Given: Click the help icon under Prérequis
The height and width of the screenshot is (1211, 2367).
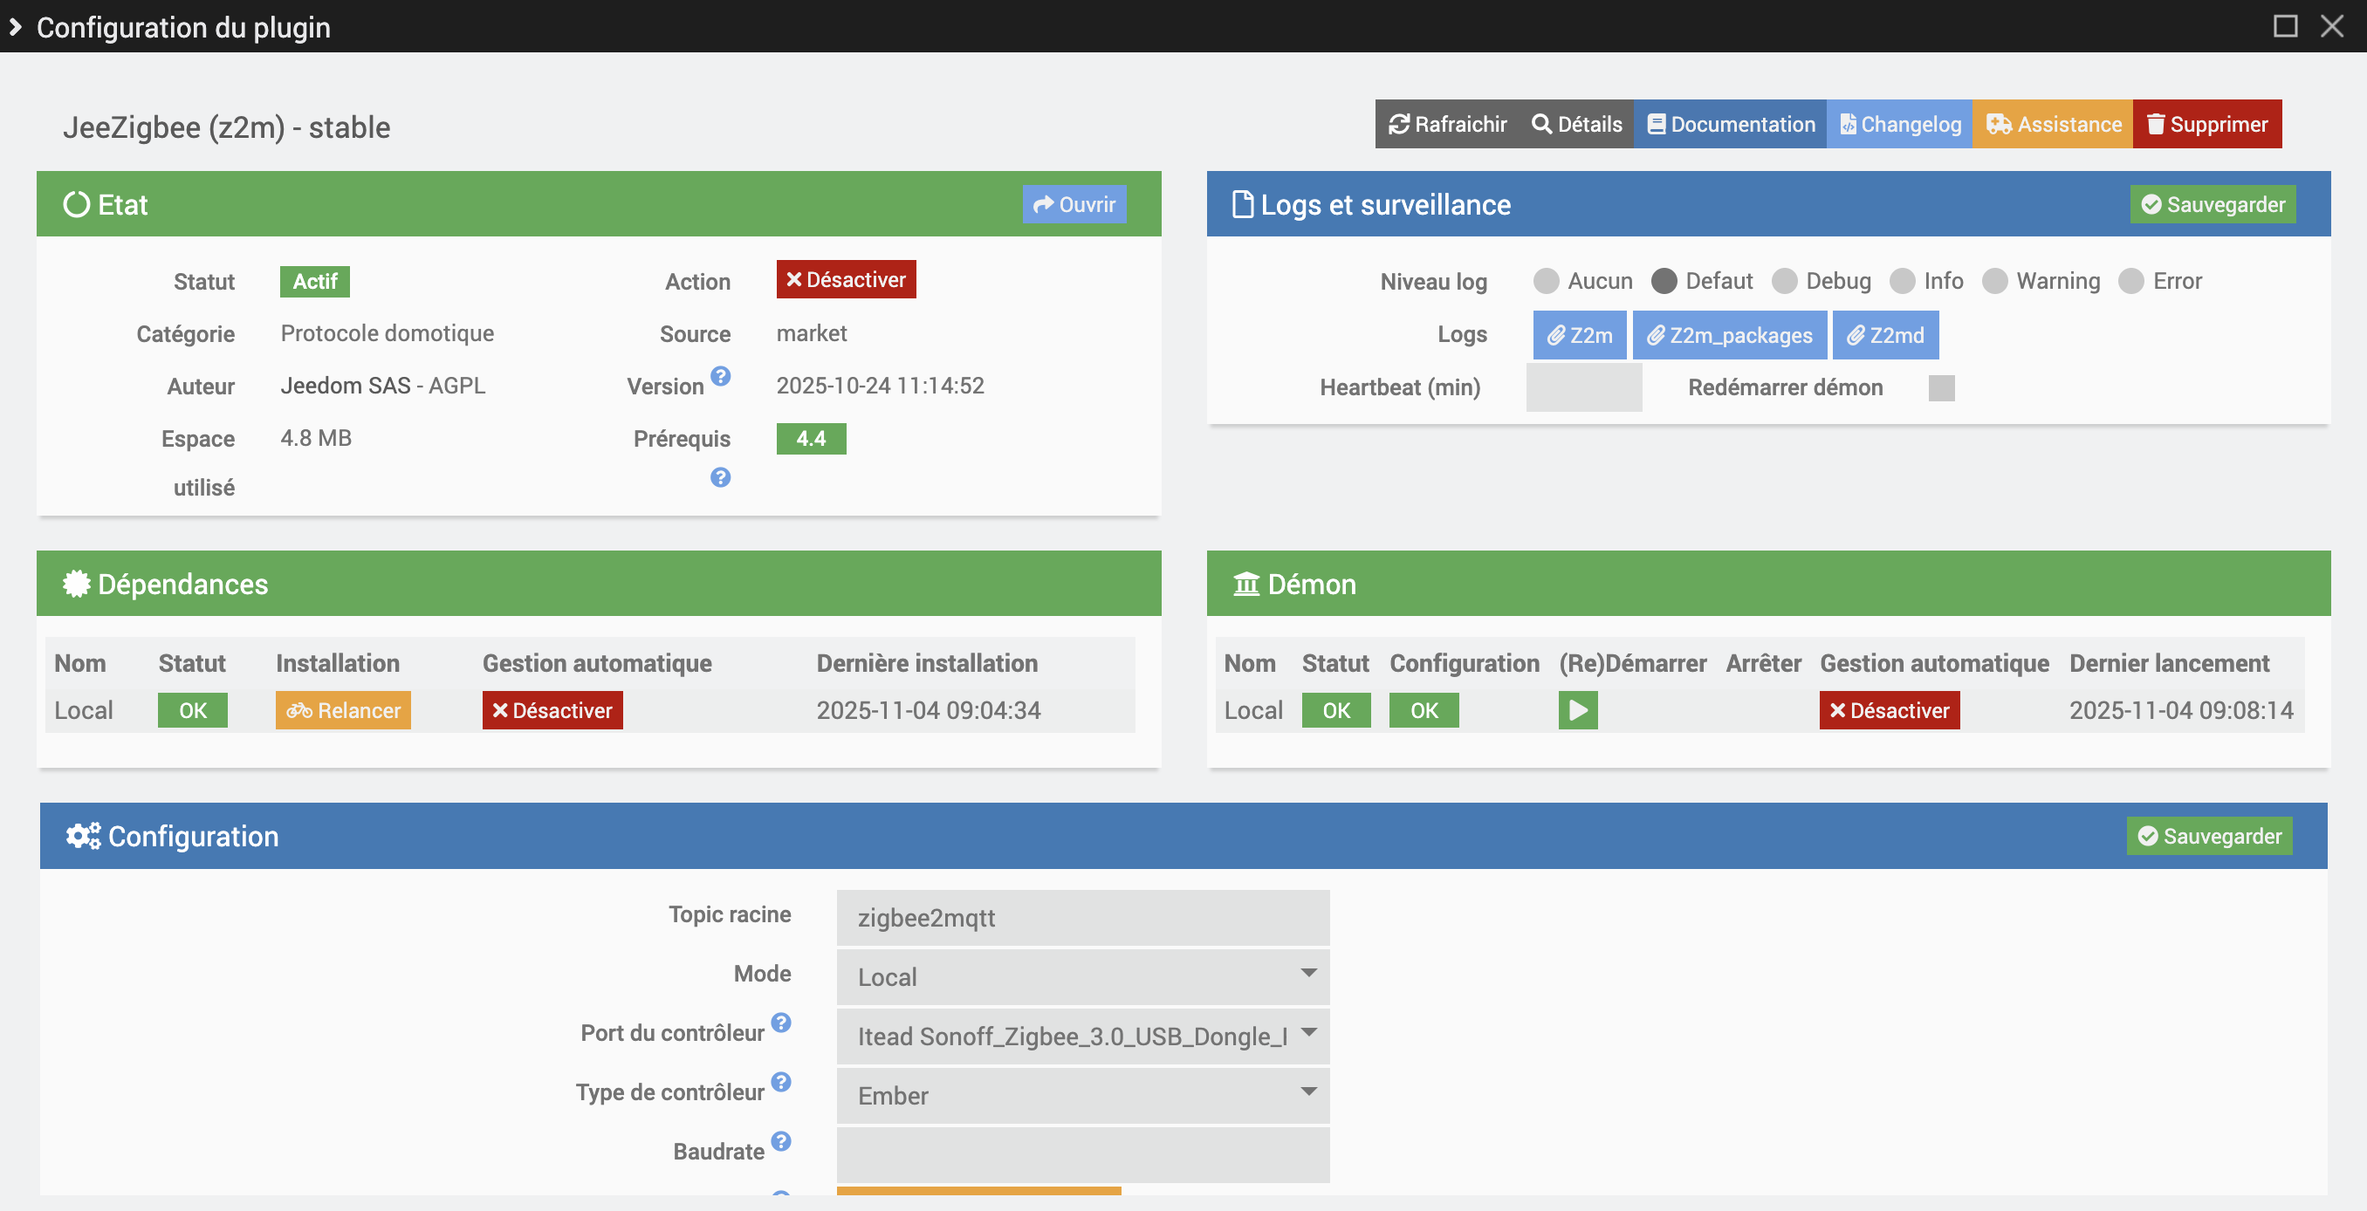Looking at the screenshot, I should tap(720, 478).
